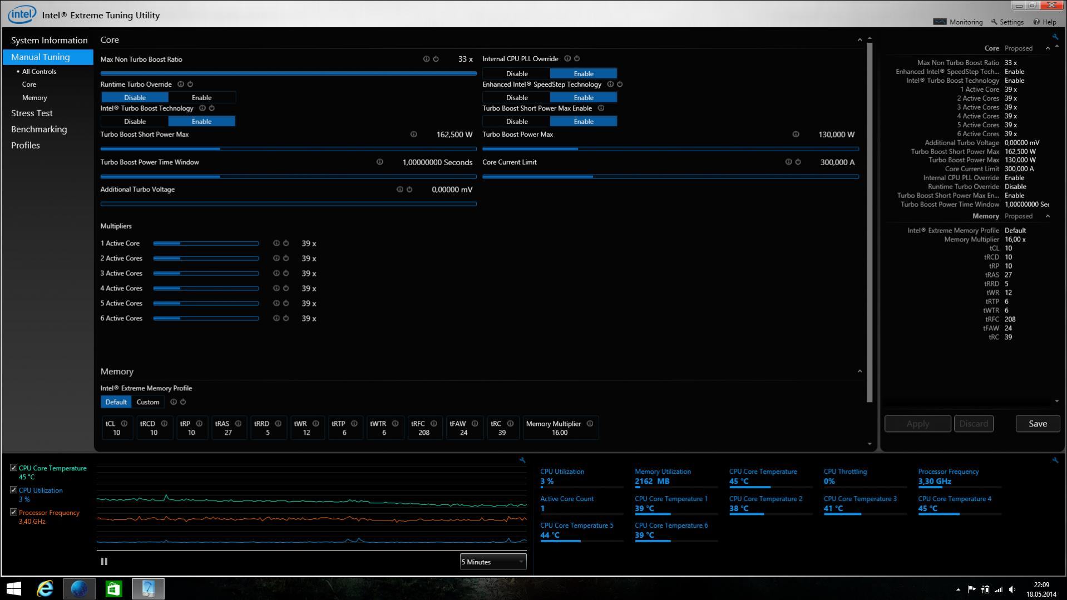
Task: Open info icon for Max Non Turbo Boost Ratio
Action: tap(426, 59)
